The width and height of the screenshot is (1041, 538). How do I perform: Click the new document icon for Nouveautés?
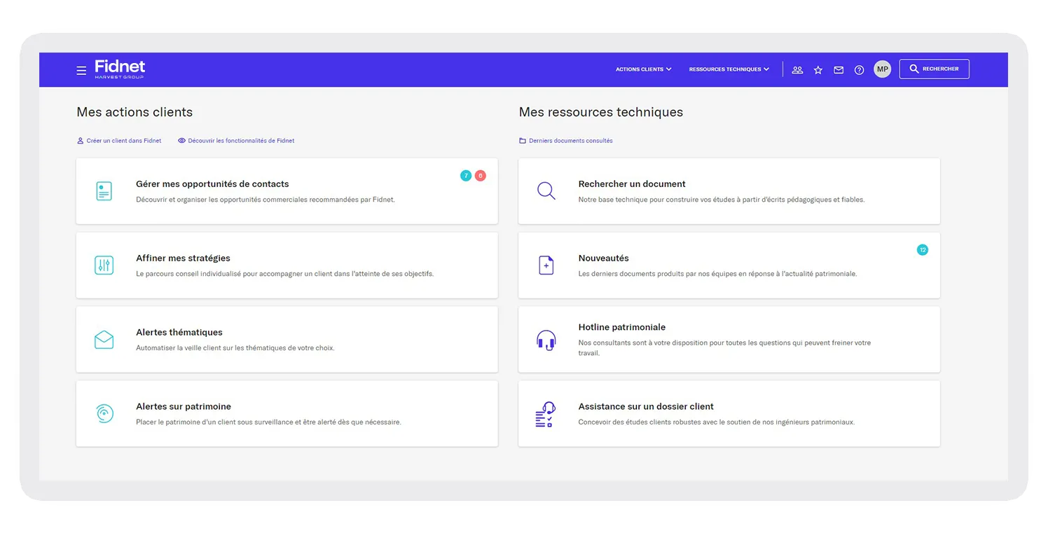click(546, 265)
